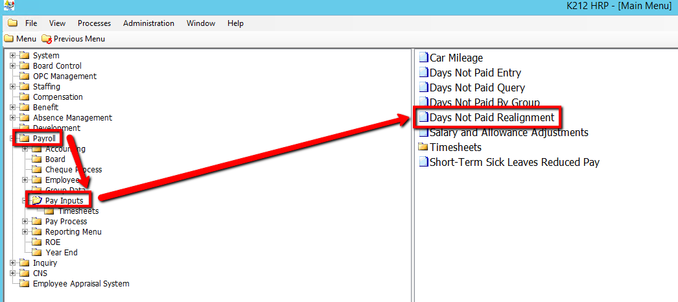Select Days Not Paid Realignment
The height and width of the screenshot is (302, 678).
point(491,117)
